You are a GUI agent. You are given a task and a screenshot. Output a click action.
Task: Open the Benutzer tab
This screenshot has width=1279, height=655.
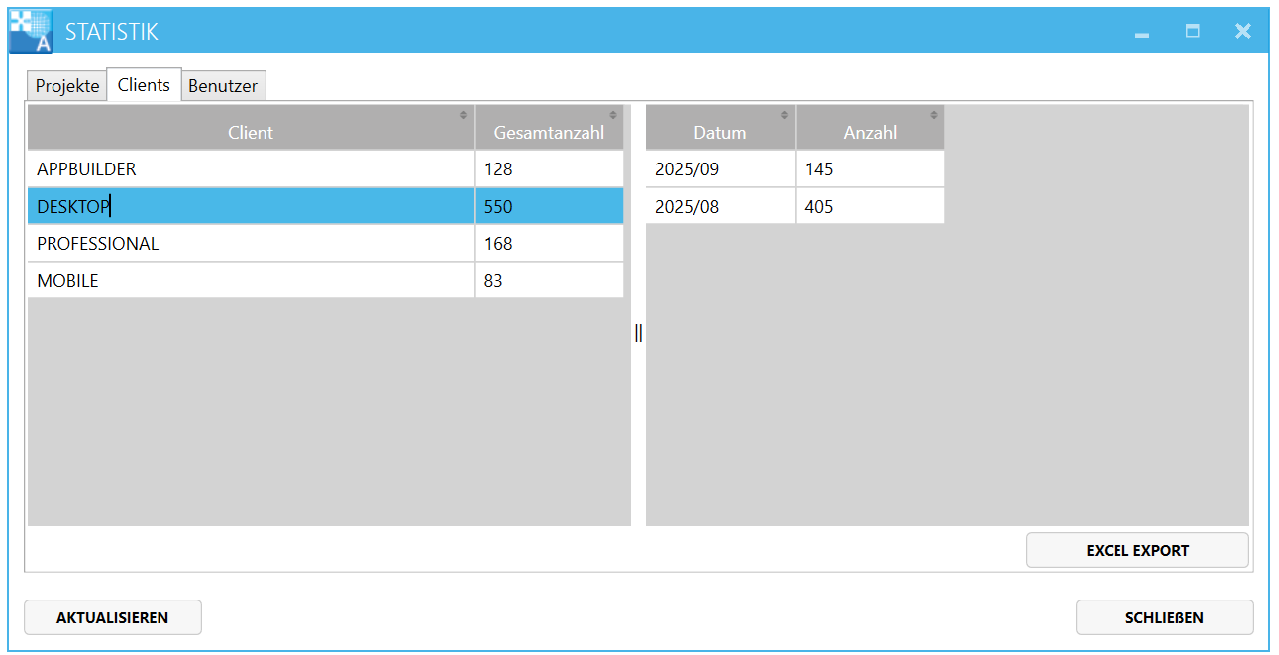223,86
